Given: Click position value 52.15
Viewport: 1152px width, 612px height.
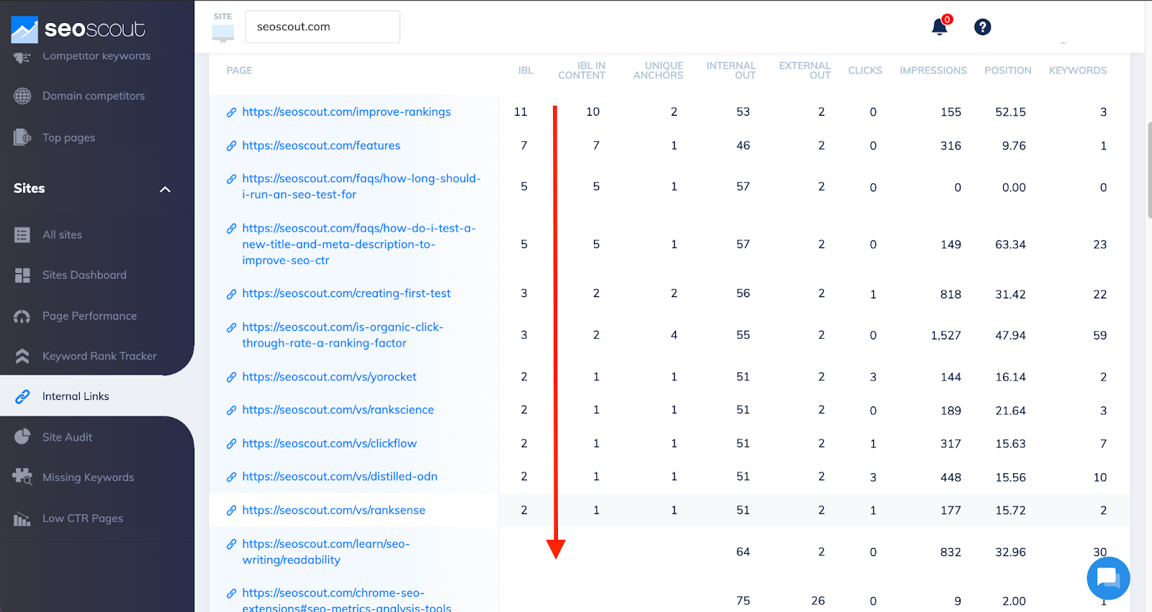Looking at the screenshot, I should click(x=1010, y=112).
